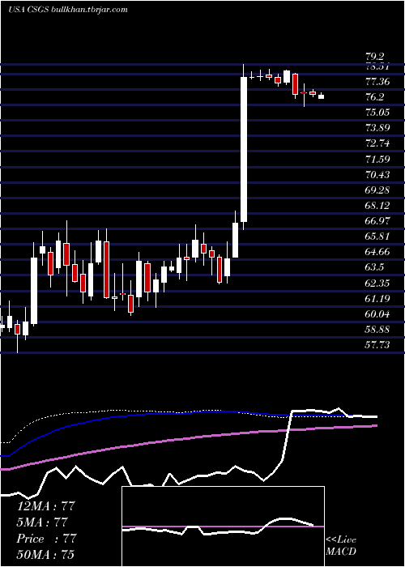Click the 61.19 price axis label
Viewport: 405px width, 567px height.
click(377, 299)
